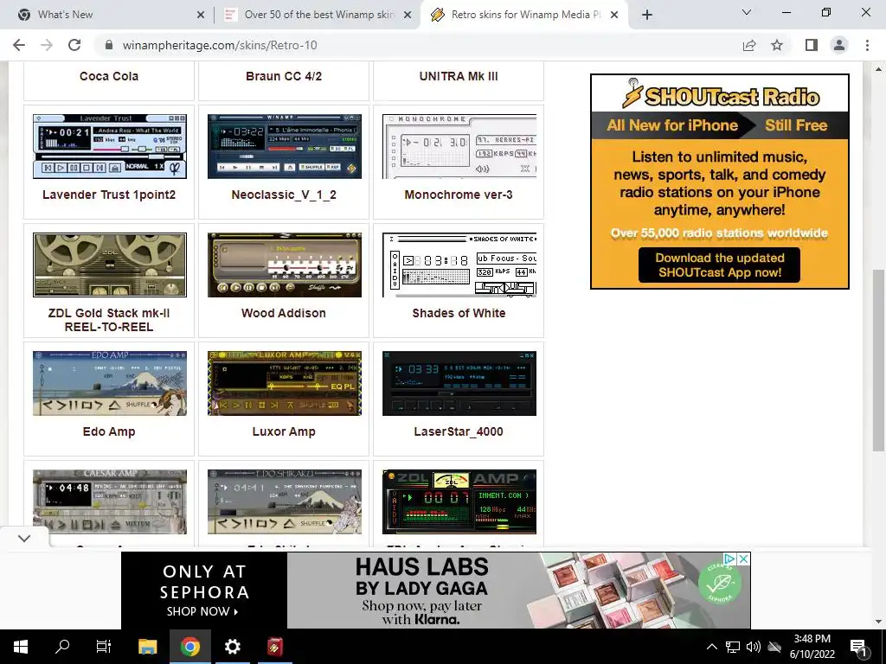
Task: Open Edo Shikaku skin thumbnail
Action: coord(284,502)
